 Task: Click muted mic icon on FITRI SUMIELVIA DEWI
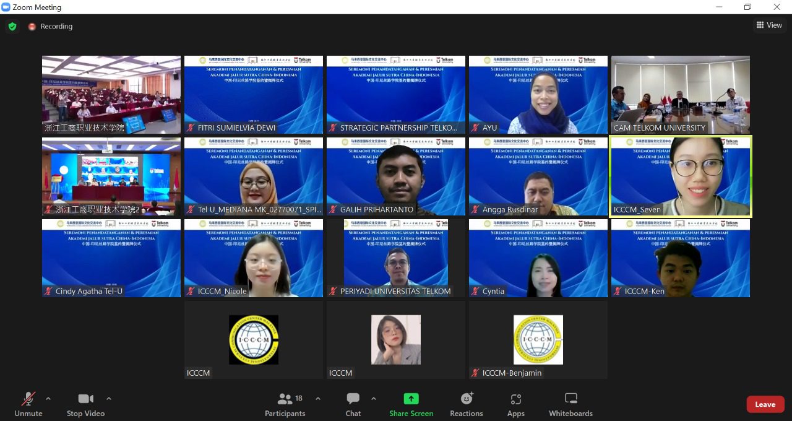pos(191,128)
